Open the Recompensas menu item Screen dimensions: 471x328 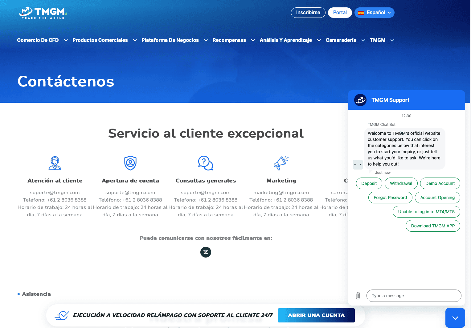click(x=233, y=40)
